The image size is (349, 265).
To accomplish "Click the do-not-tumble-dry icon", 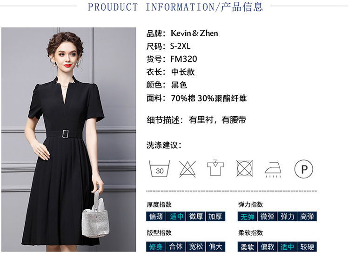I will 244,168.
